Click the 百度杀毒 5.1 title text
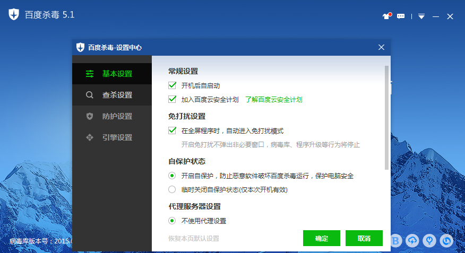Image resolution: width=465 pixels, height=253 pixels. coord(49,14)
